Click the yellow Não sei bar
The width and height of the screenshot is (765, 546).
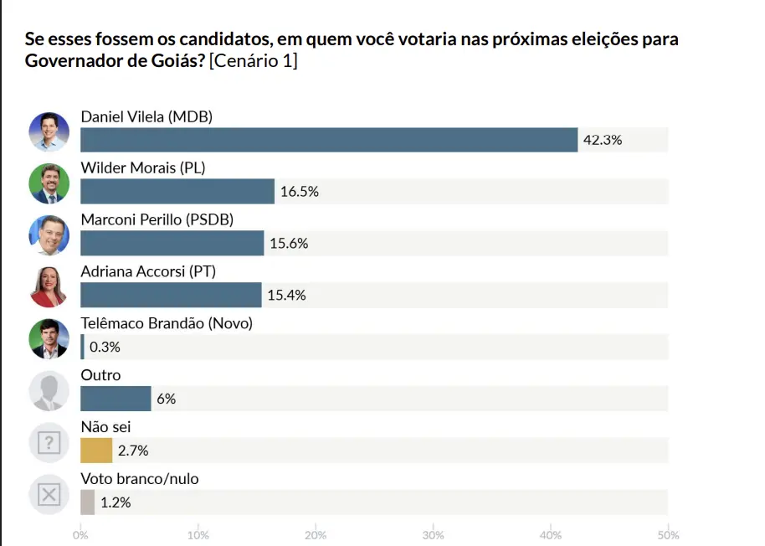96,451
